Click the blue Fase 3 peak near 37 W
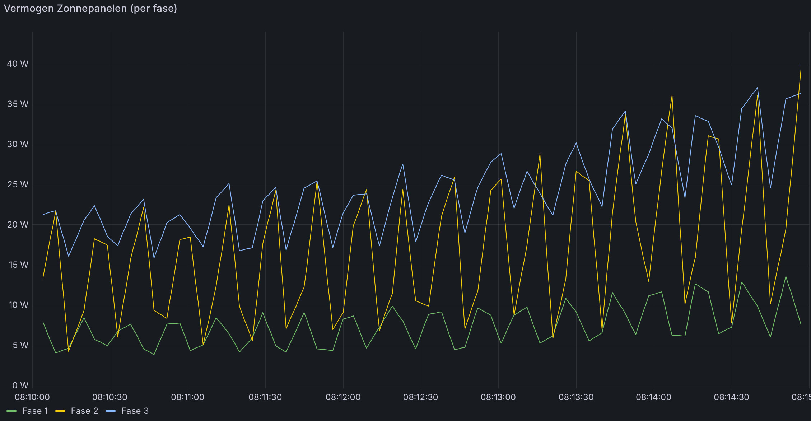 pos(758,88)
